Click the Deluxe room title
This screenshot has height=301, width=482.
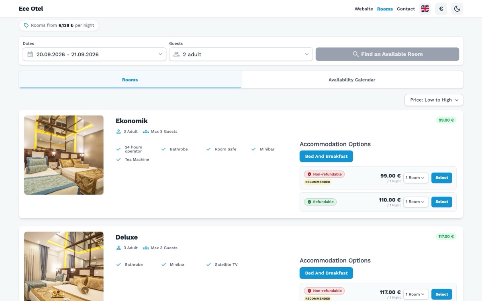127,237
